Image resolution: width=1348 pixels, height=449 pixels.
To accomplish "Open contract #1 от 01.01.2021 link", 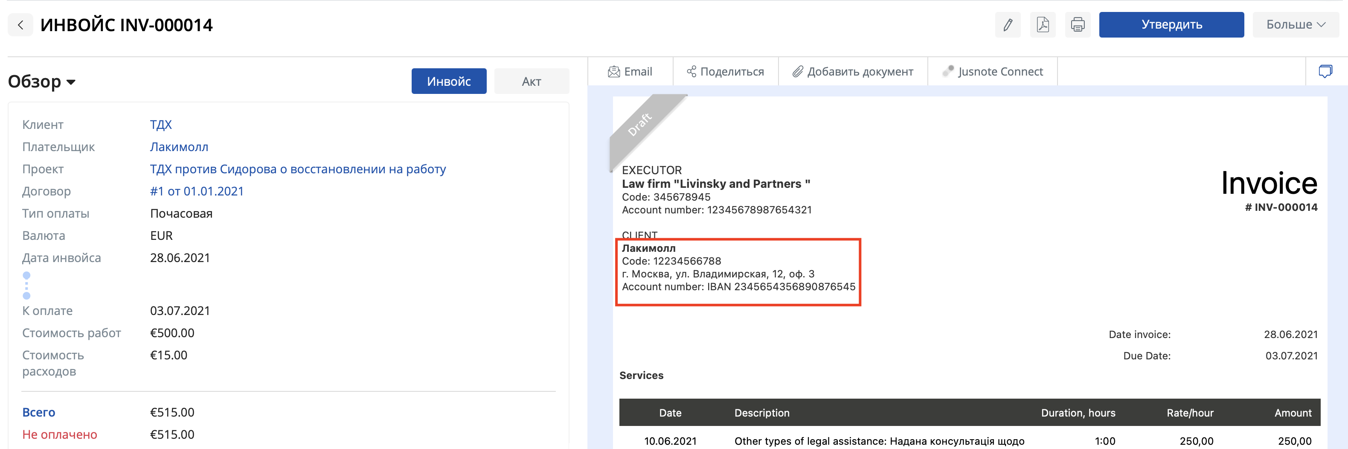I will pos(197,192).
